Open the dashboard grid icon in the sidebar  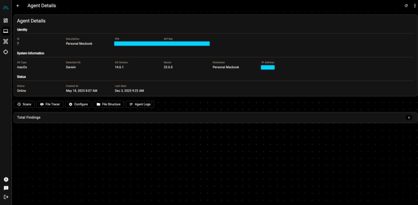click(x=6, y=20)
